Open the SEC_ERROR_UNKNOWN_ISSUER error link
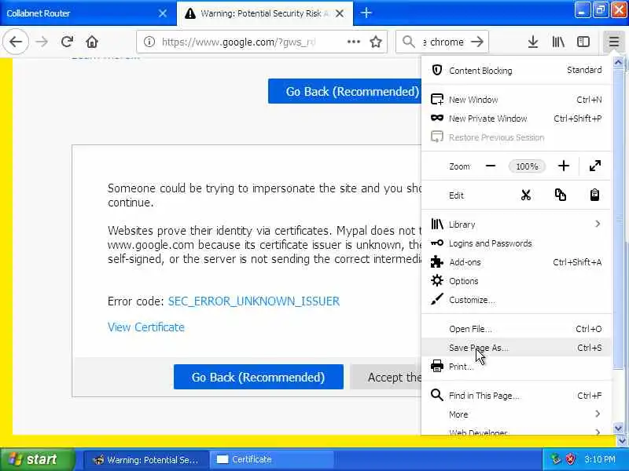This screenshot has width=629, height=471. 253,301
